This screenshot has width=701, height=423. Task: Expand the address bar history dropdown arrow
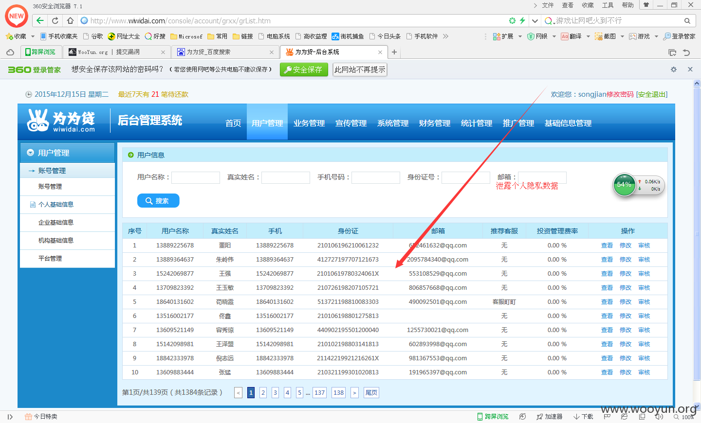click(535, 21)
